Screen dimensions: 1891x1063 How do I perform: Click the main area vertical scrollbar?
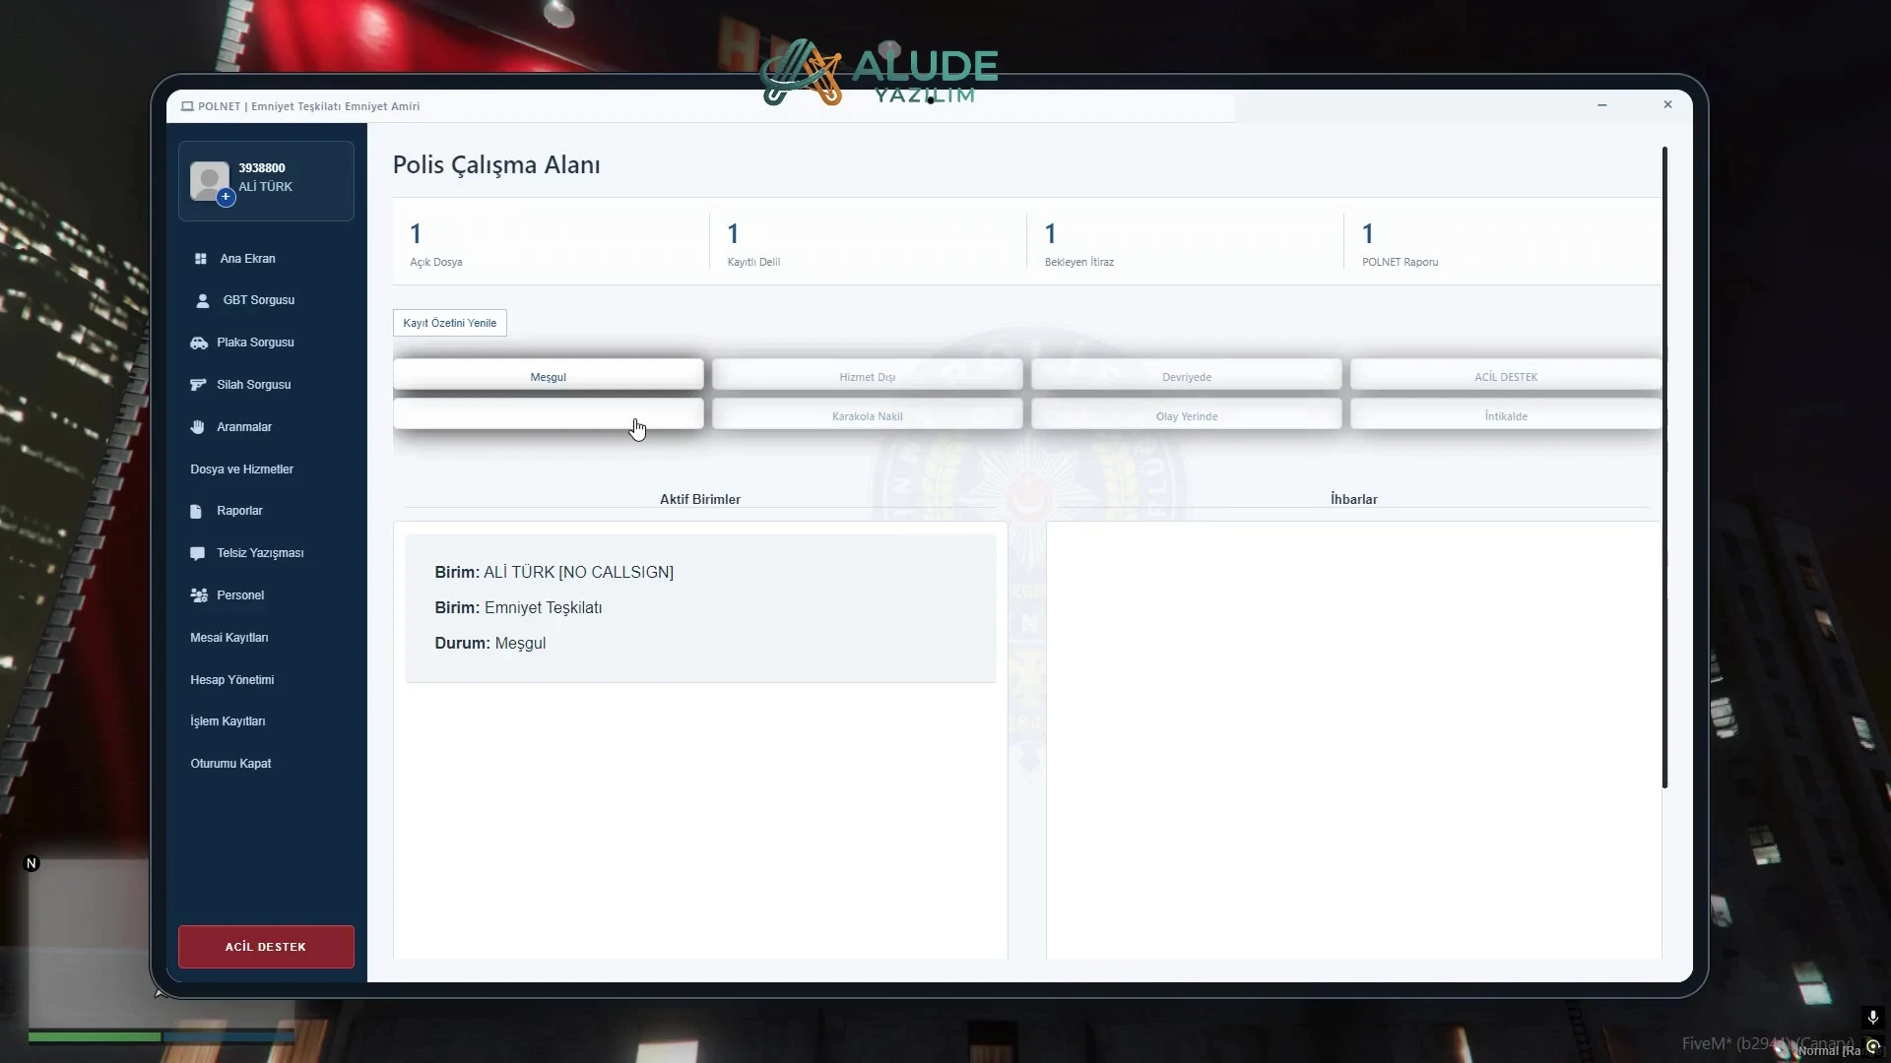pos(1664,468)
